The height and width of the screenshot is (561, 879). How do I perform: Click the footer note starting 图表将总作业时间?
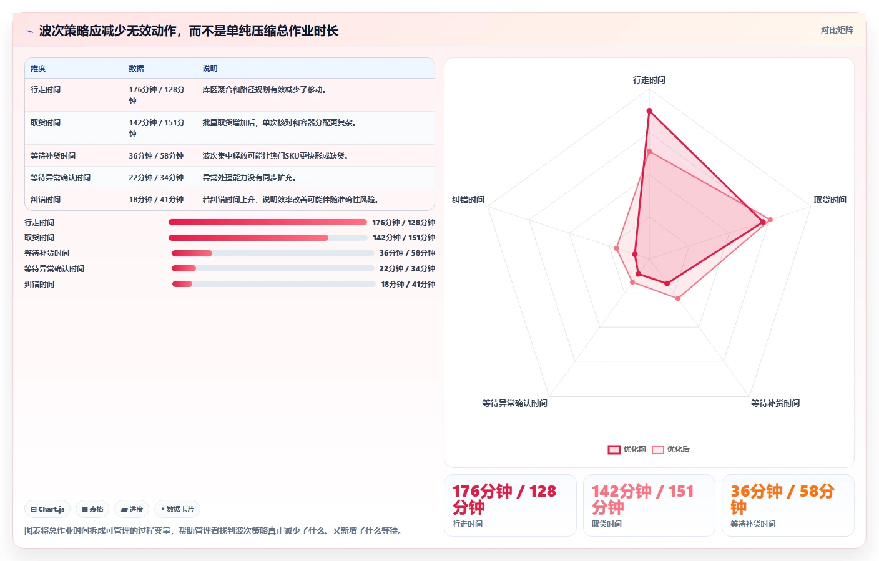tap(215, 530)
